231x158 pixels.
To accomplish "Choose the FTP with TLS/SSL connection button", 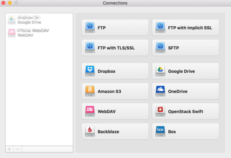I will point(115,48).
